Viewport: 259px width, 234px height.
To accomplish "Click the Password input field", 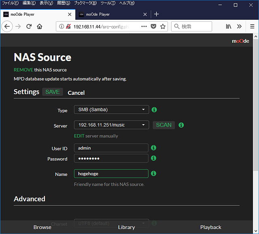I will coord(111,158).
